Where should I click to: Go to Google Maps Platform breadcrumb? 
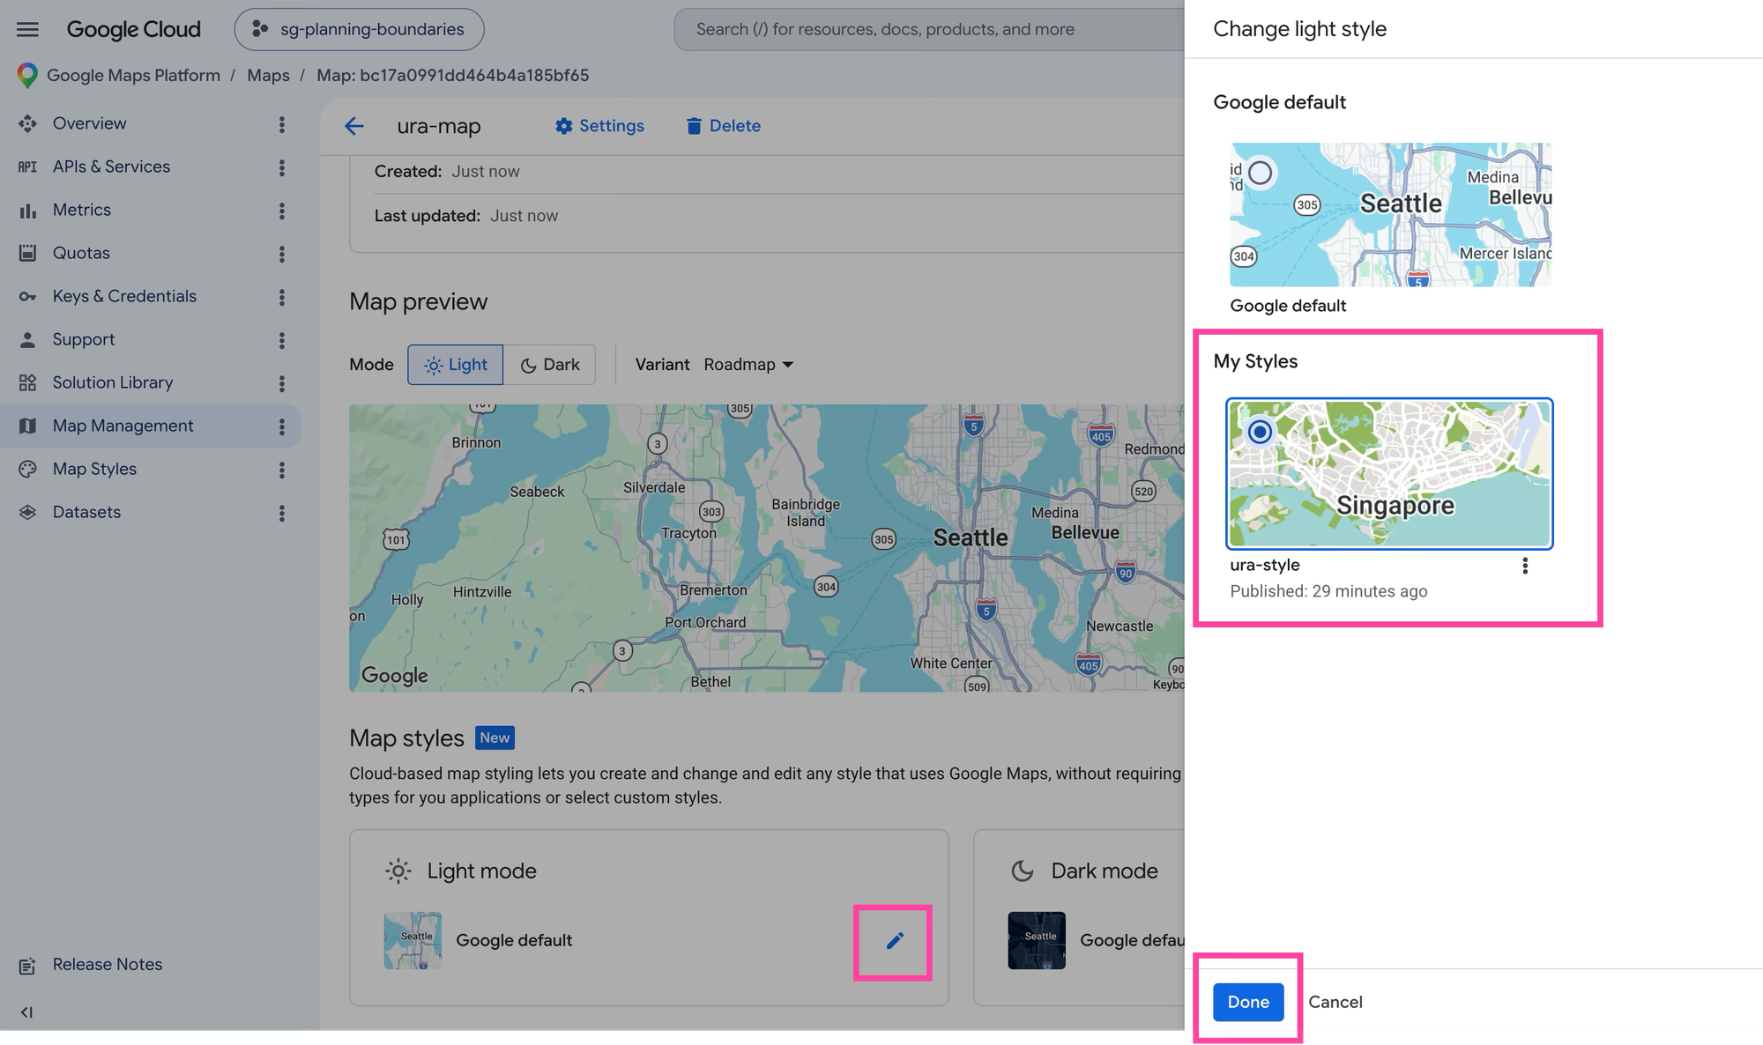tap(134, 76)
